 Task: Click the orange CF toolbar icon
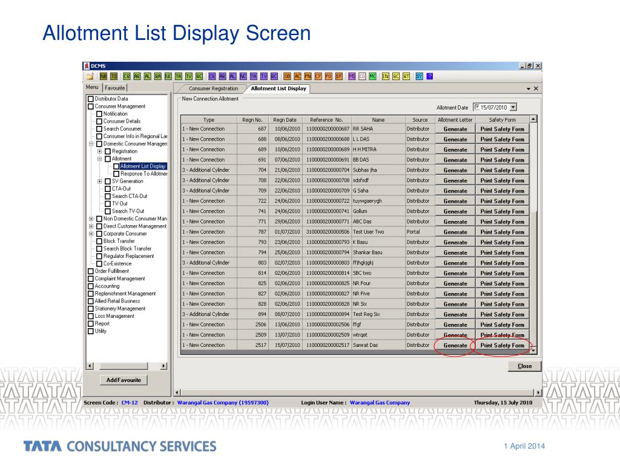click(318, 76)
